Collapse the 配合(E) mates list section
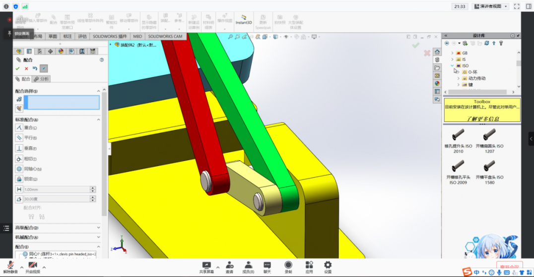The image size is (534, 277). click(98, 247)
